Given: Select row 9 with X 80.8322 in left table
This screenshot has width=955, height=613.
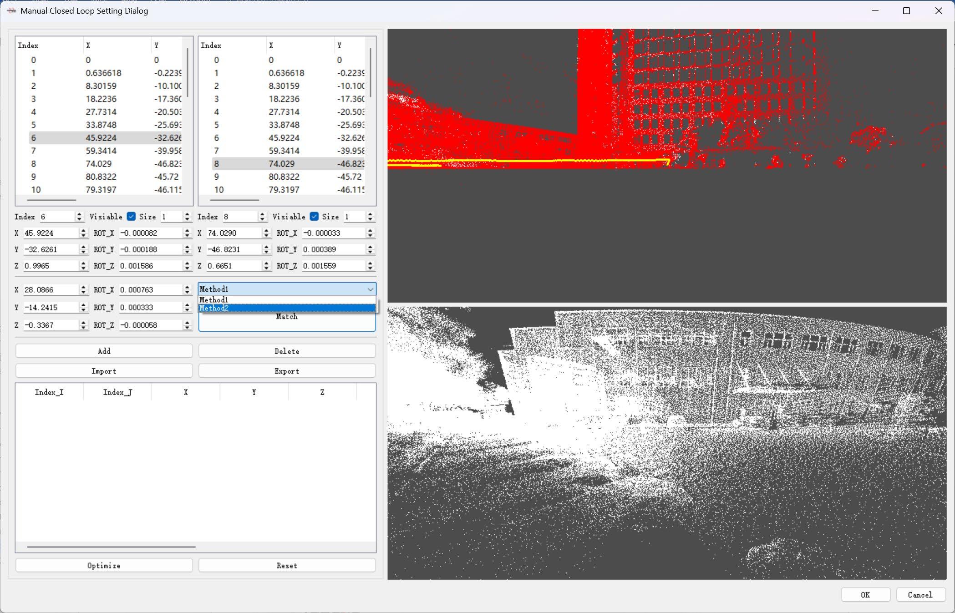Looking at the screenshot, I should click(x=105, y=177).
